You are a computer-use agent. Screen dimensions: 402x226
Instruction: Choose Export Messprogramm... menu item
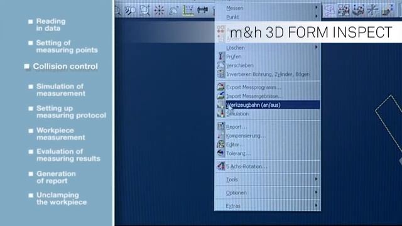click(268, 87)
